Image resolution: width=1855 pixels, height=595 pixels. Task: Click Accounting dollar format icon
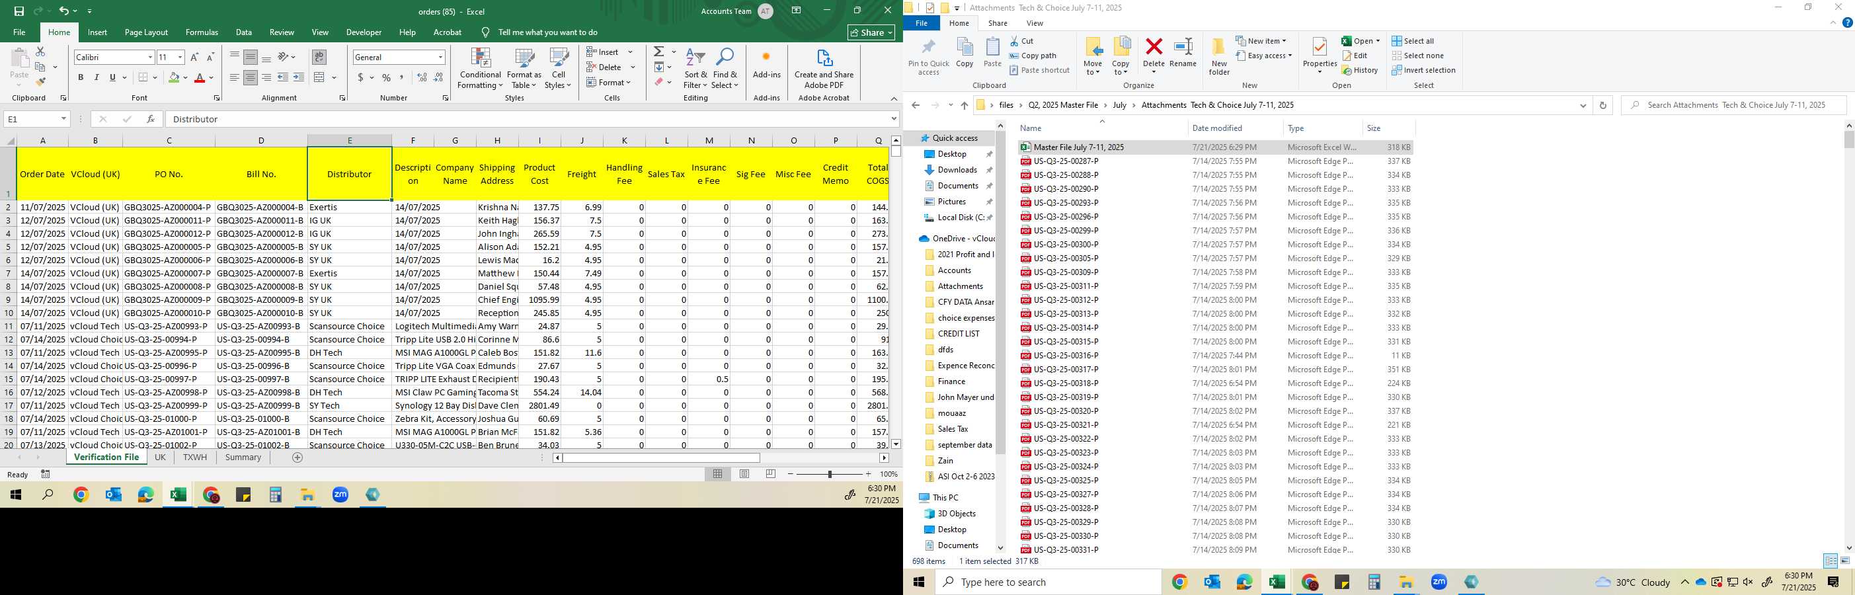(360, 78)
